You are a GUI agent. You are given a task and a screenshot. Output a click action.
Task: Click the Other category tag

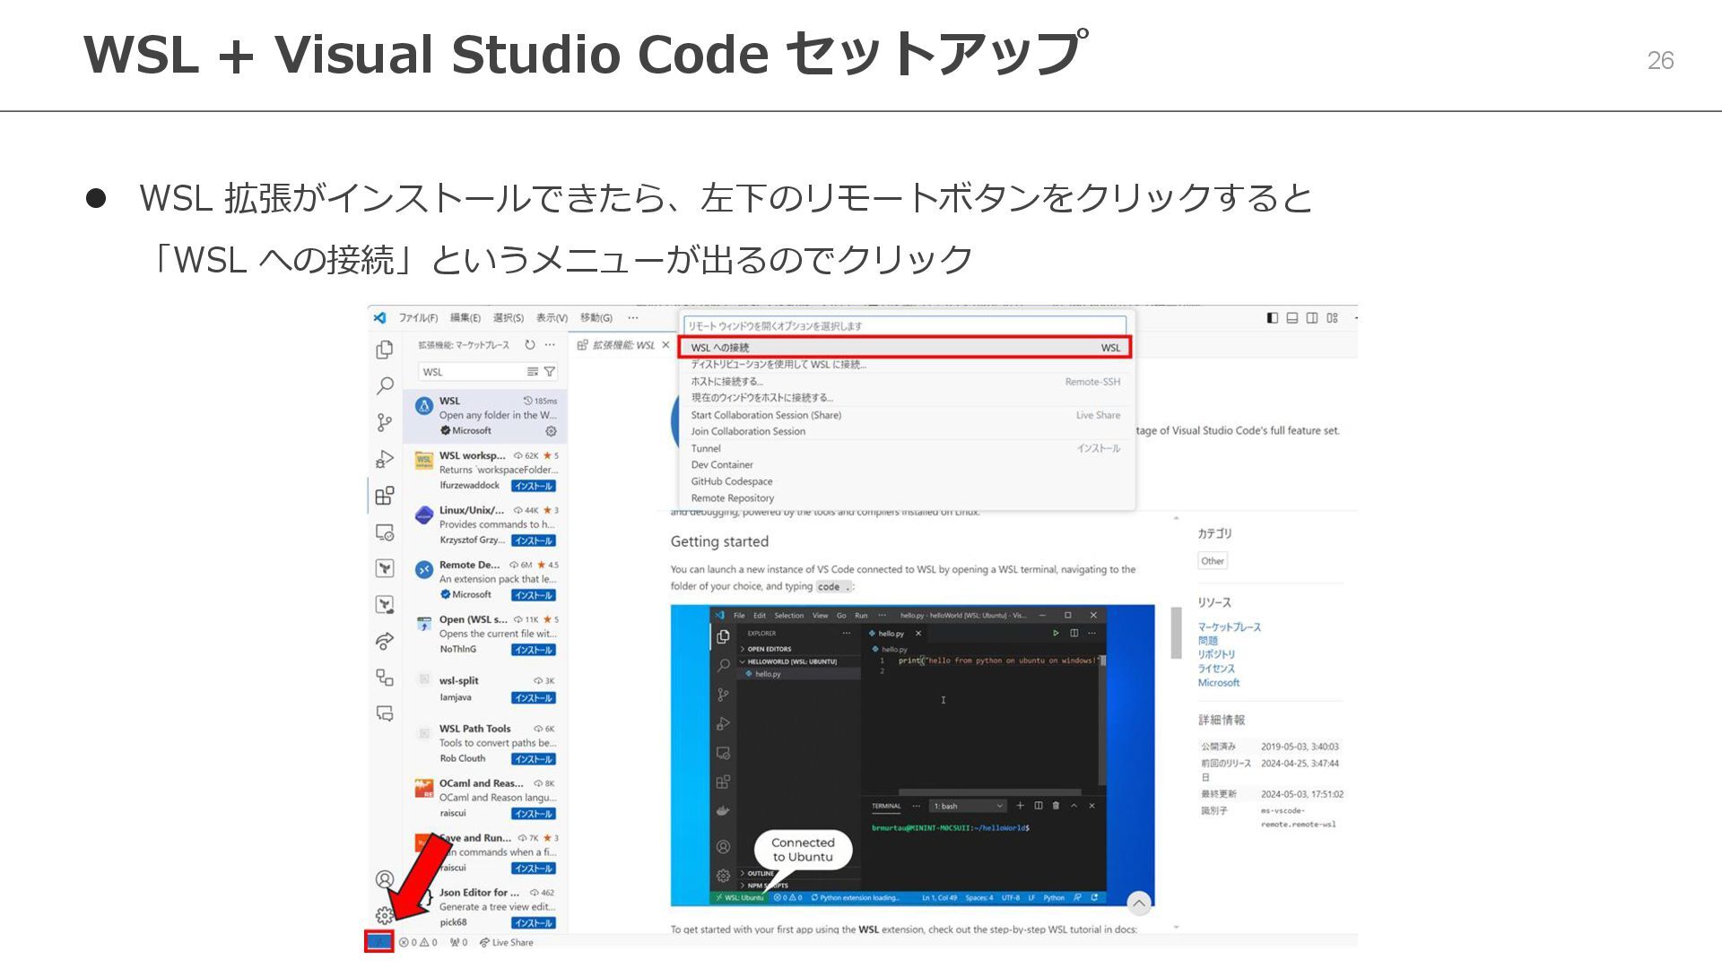(1213, 561)
